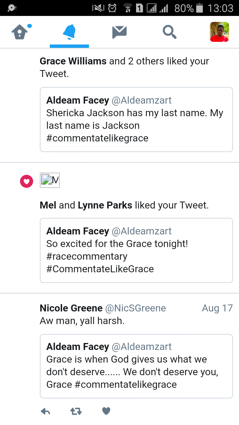Open Lynne Parks' profile link
Viewport: 239px width, 425px height.
coord(105,205)
